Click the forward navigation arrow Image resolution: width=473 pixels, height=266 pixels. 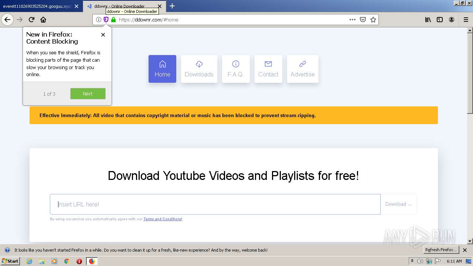point(20,20)
